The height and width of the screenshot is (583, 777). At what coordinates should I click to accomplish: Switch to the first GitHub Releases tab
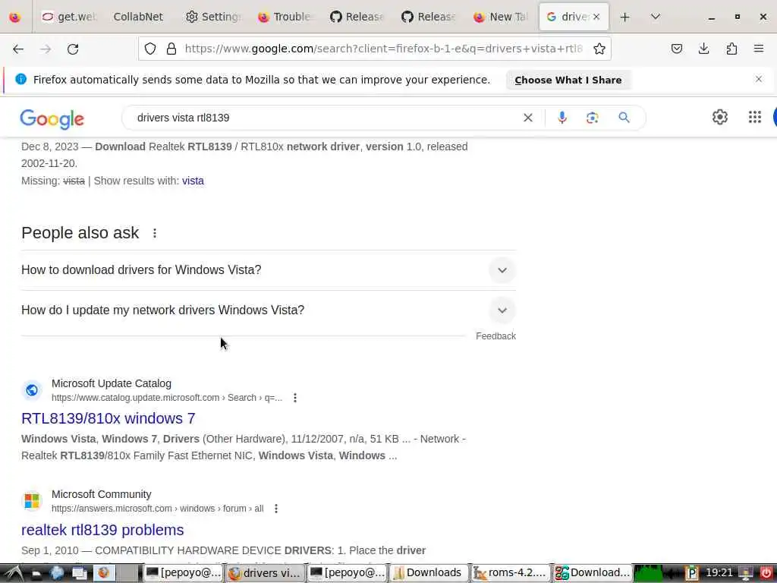(357, 17)
